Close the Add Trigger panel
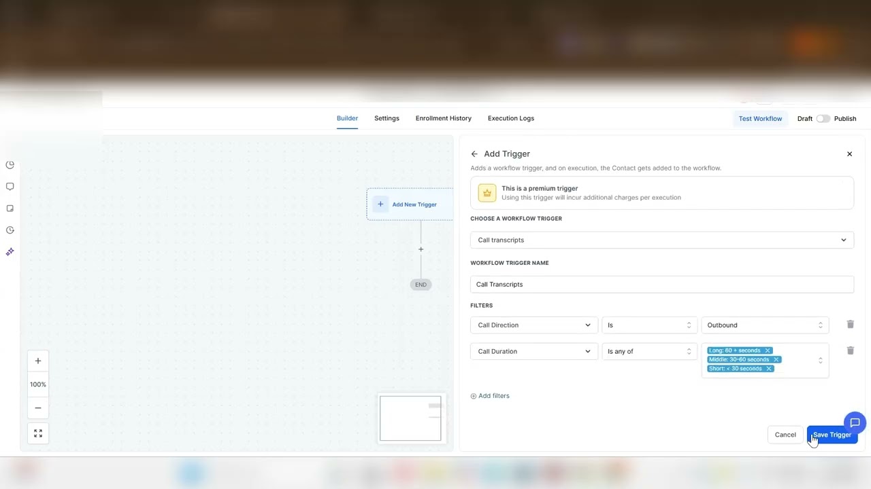Image resolution: width=871 pixels, height=489 pixels. (849, 154)
